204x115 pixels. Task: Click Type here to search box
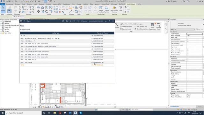23,113
